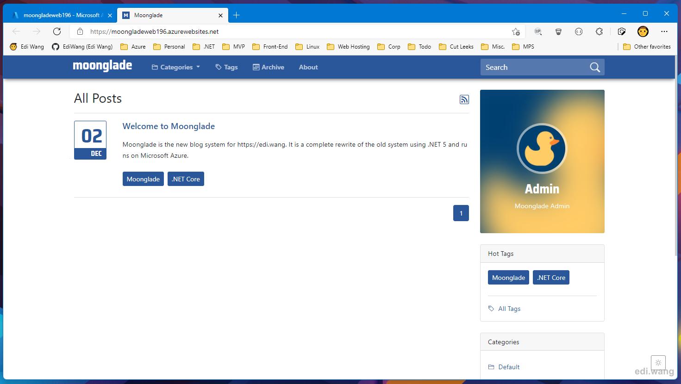681x384 pixels.
Task: Click the search magnifier icon in the navbar
Action: pos(595,68)
